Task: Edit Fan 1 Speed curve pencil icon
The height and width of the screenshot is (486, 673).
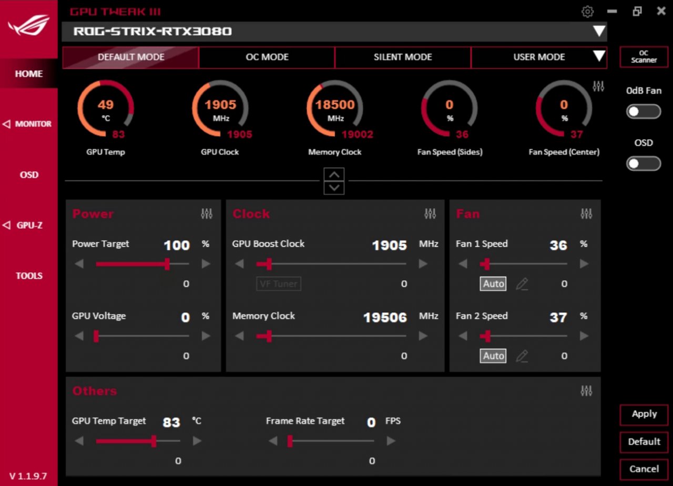Action: point(522,284)
